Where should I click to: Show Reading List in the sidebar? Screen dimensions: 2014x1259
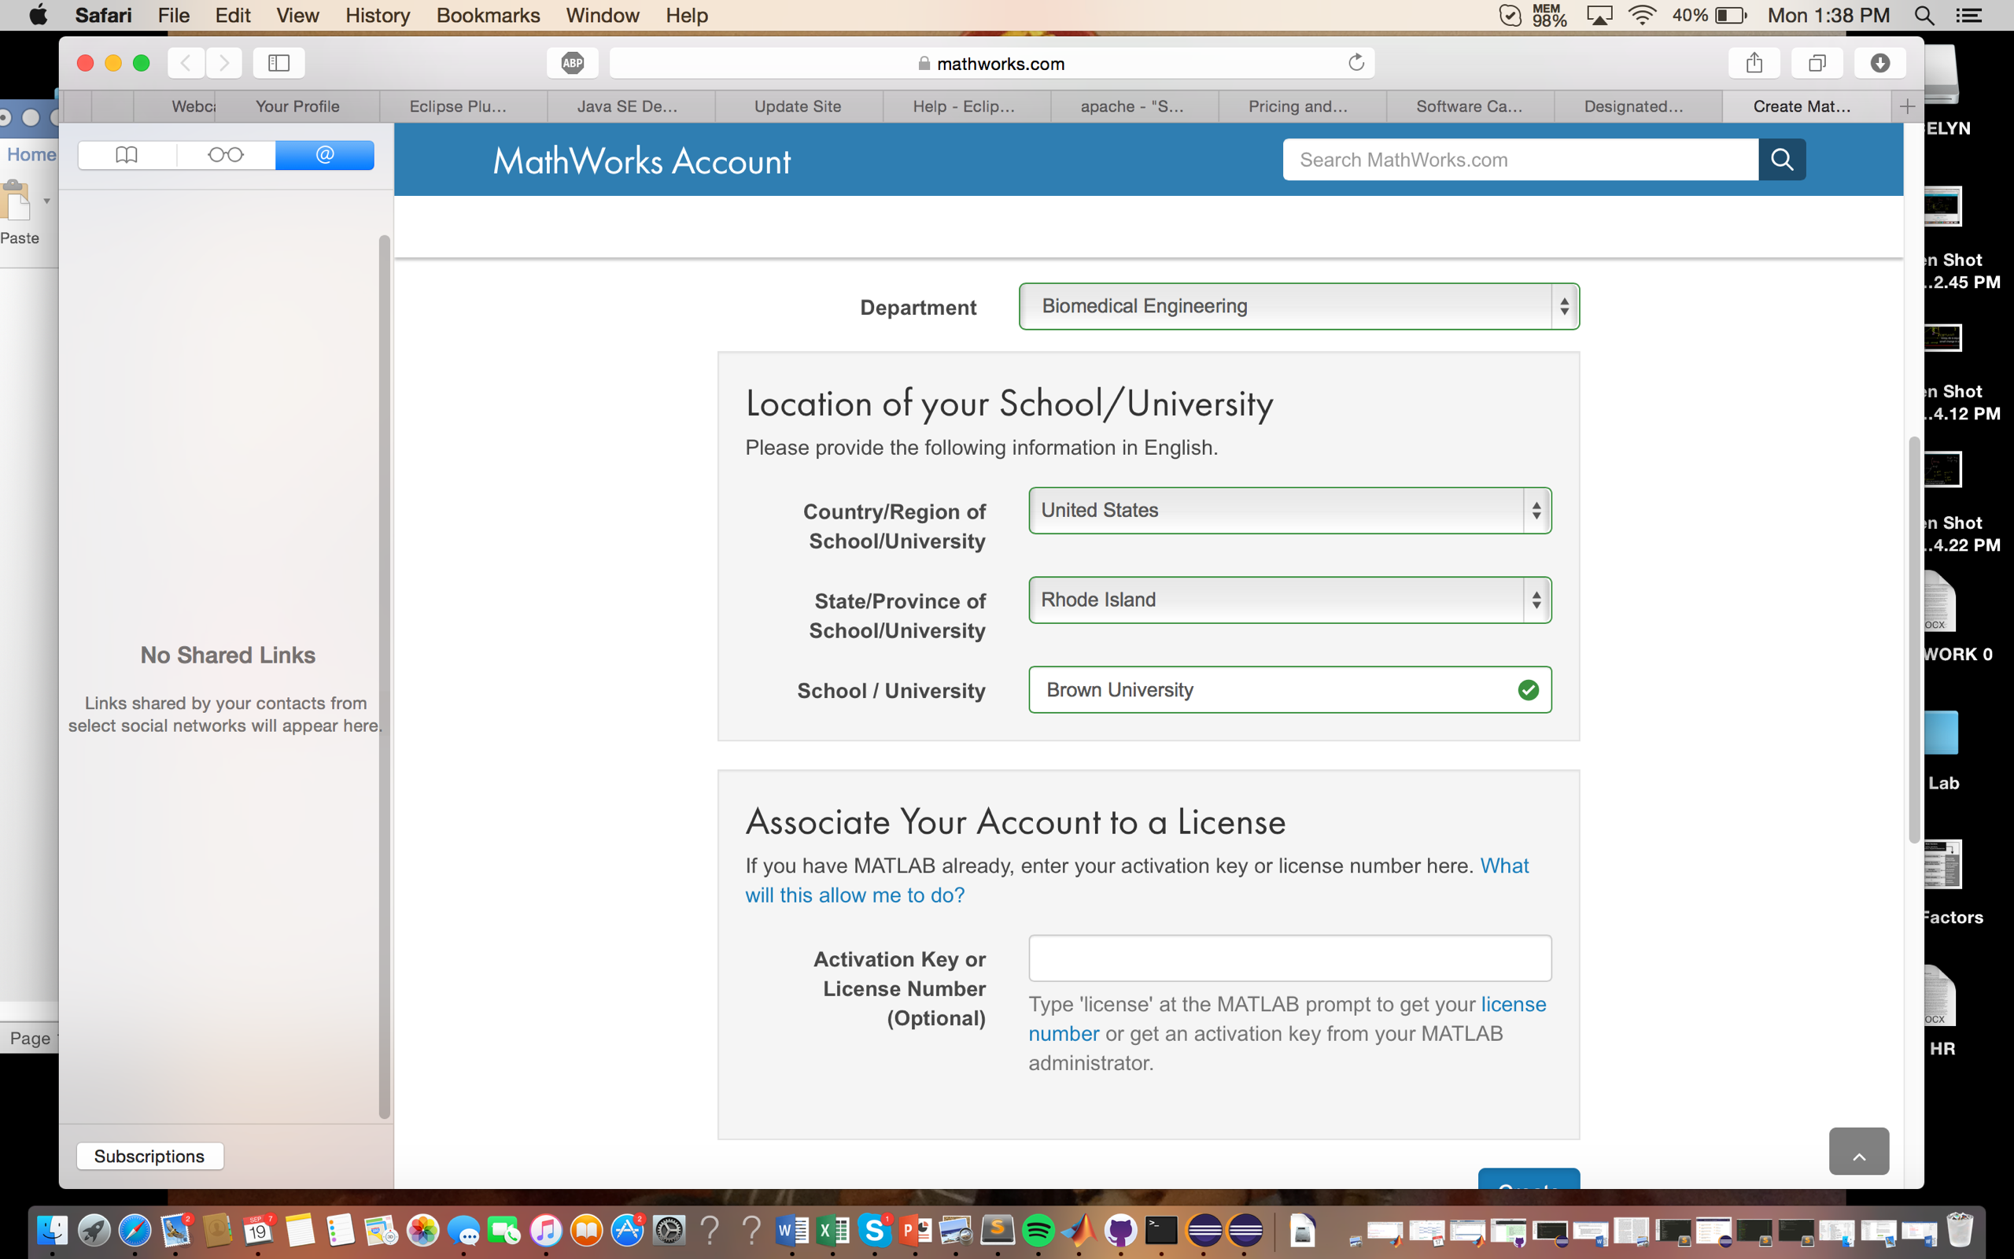tap(226, 155)
